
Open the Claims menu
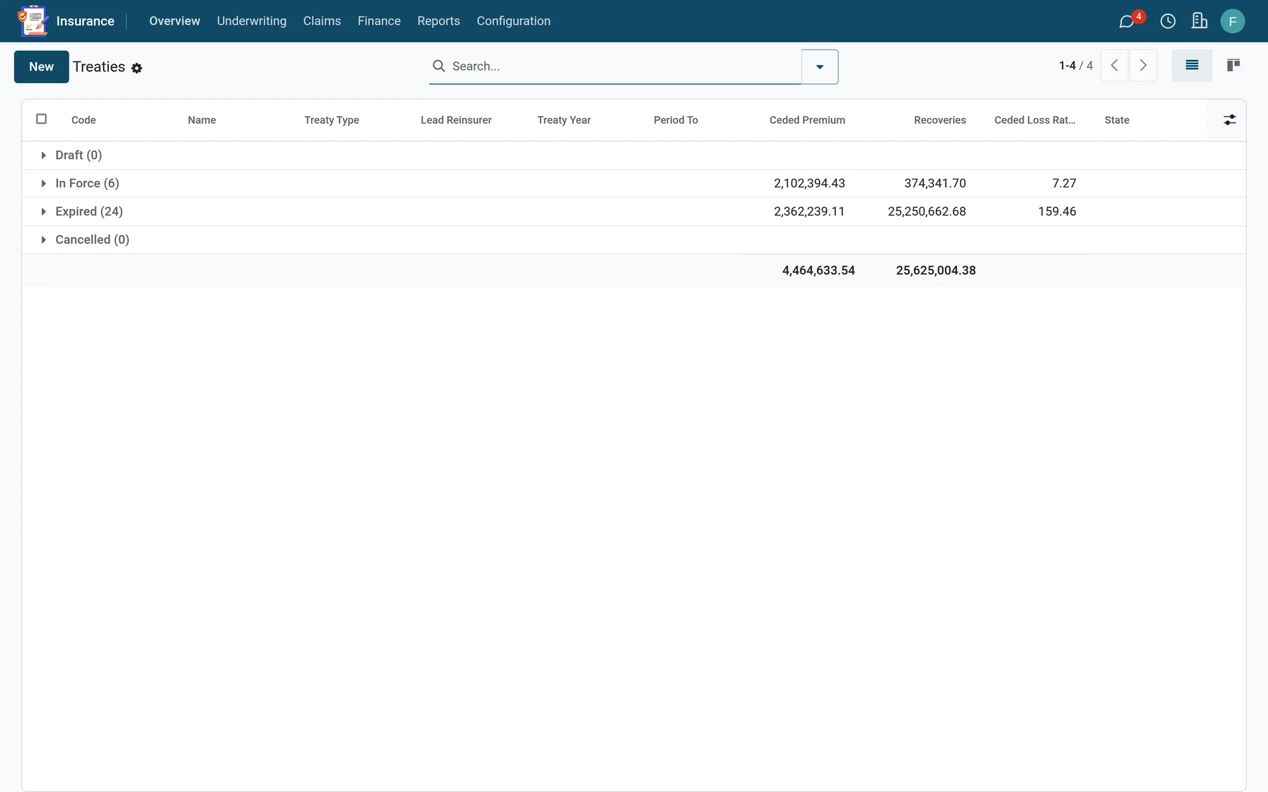tap(322, 21)
